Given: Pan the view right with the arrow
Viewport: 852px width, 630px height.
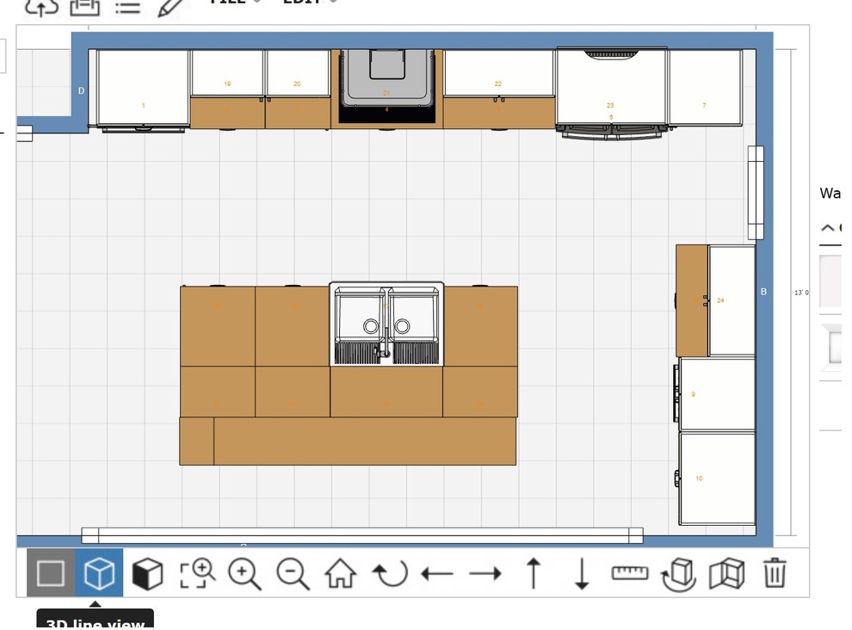Looking at the screenshot, I should [485, 573].
